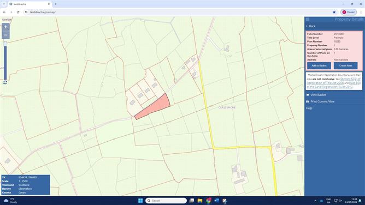
Task: Click the CORLESMORE townland label on map
Action: 227,107
